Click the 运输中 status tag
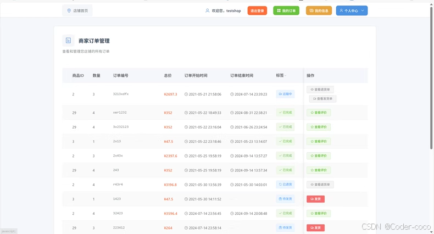 coord(285,94)
